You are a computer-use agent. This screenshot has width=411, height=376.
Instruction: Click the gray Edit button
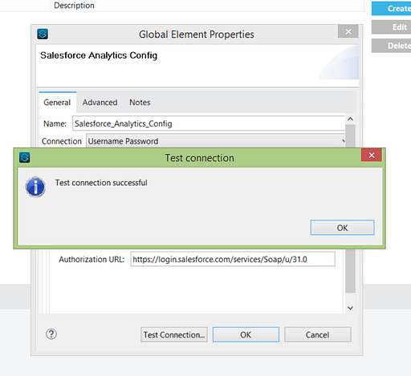pyautogui.click(x=392, y=27)
